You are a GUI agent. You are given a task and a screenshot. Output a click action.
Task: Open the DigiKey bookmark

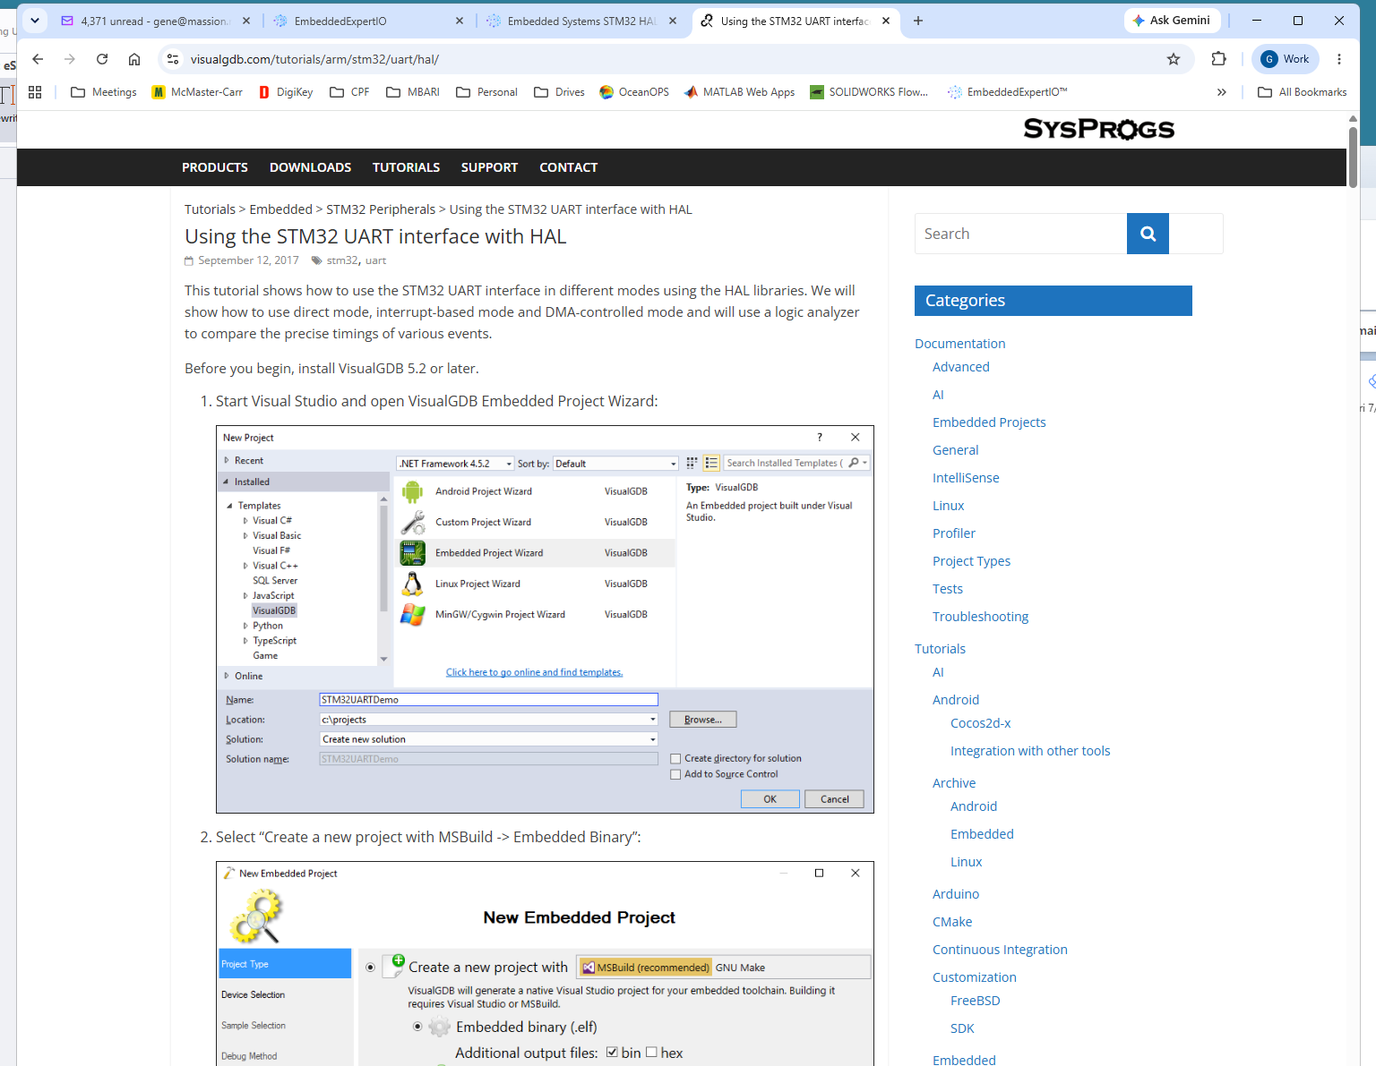click(x=286, y=92)
